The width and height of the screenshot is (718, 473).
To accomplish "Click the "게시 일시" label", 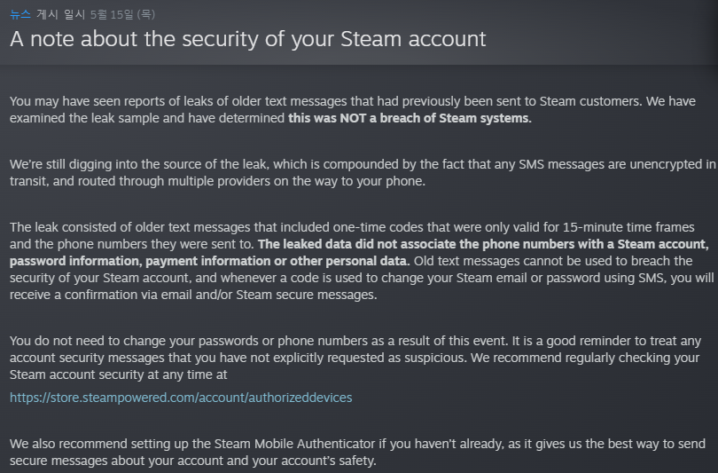I will pos(60,14).
